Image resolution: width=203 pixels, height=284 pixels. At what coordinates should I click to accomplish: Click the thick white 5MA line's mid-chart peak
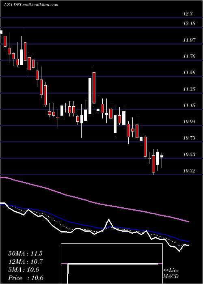pyautogui.click(x=108, y=220)
